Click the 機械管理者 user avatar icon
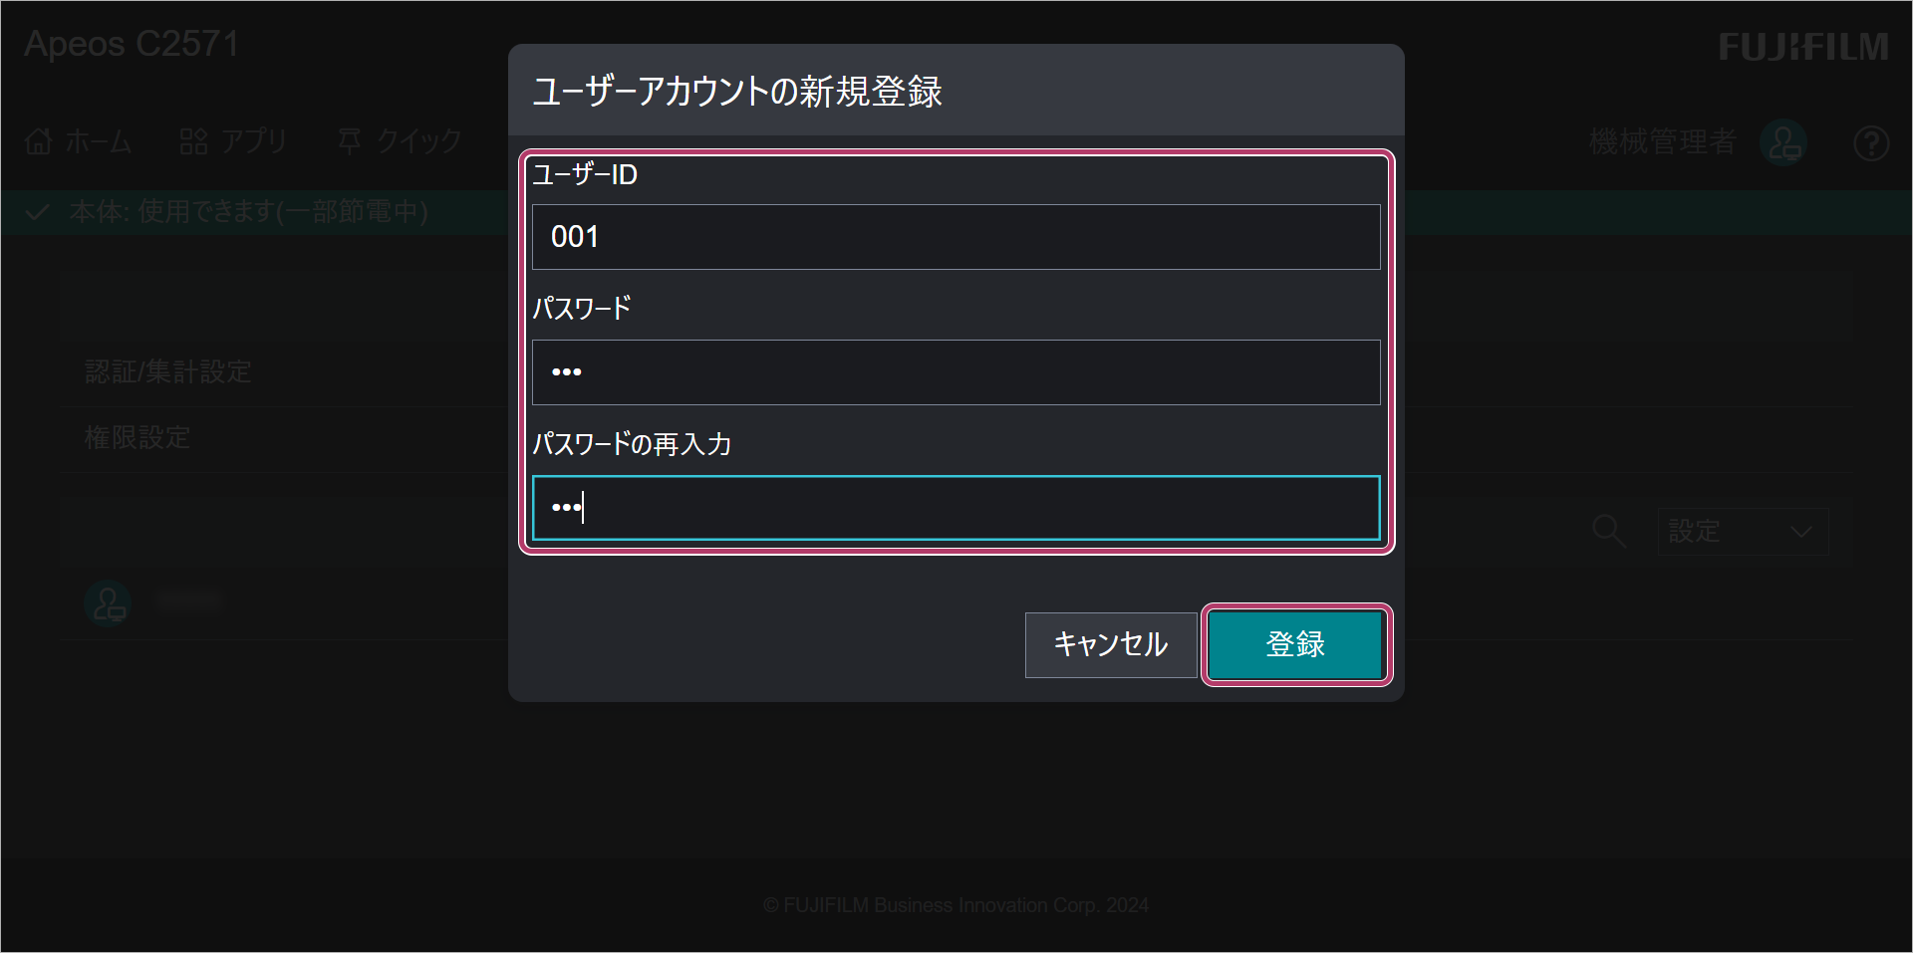Viewport: 1913px width, 953px height. (x=1783, y=143)
